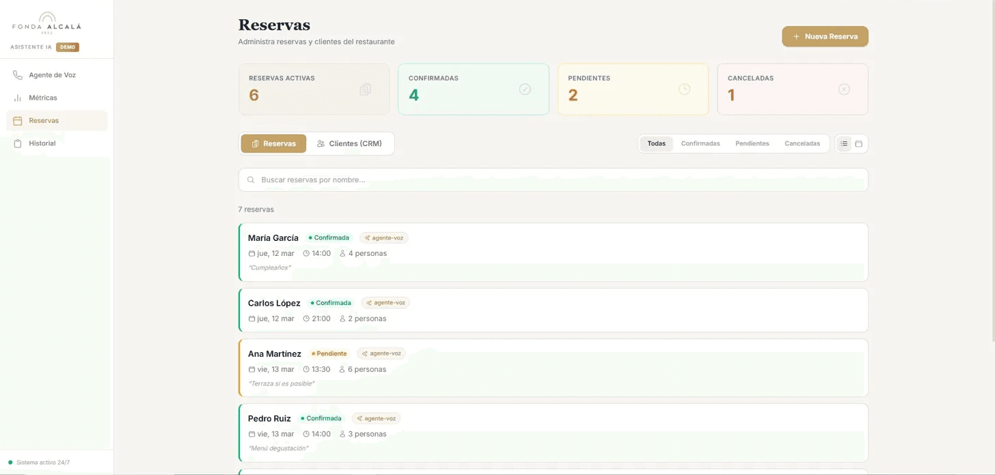Filter reservations by Confirmadas

[700, 143]
